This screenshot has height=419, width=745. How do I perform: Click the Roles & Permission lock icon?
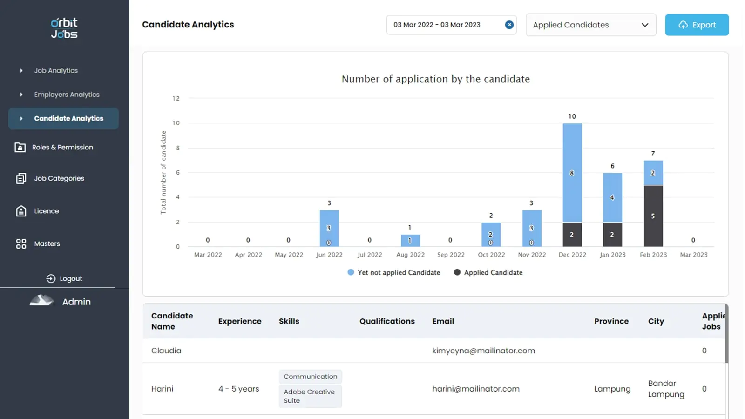point(20,148)
